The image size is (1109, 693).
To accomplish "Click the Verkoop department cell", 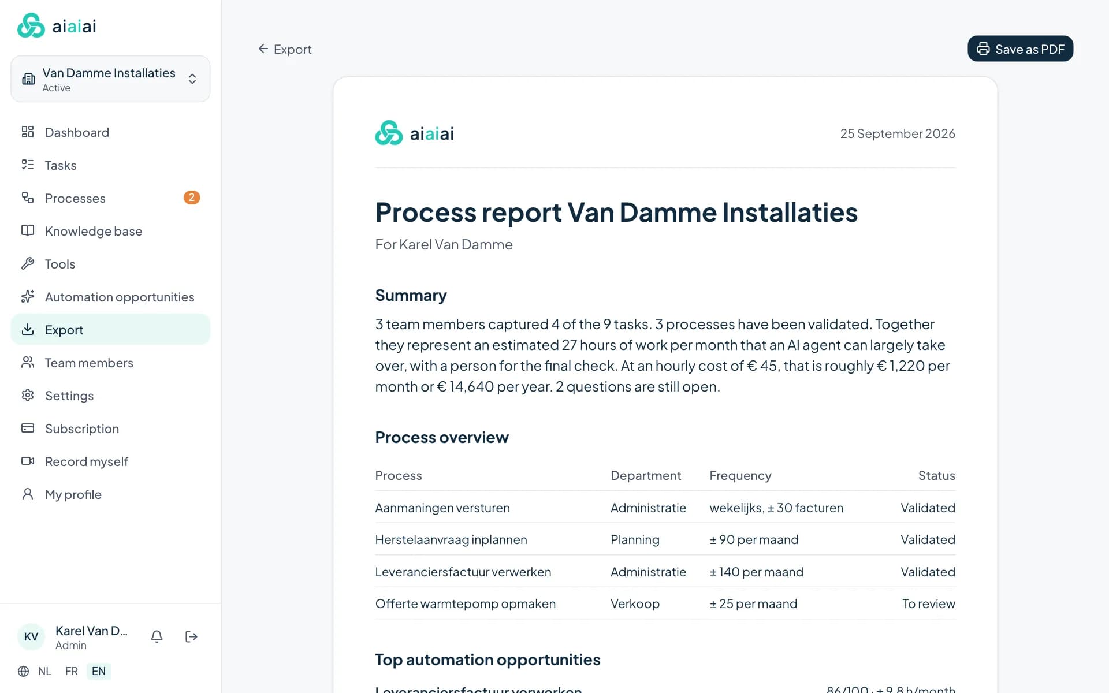I will (635, 603).
